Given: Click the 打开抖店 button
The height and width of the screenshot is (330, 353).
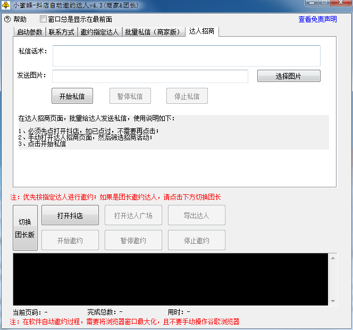Looking at the screenshot, I should [x=70, y=215].
